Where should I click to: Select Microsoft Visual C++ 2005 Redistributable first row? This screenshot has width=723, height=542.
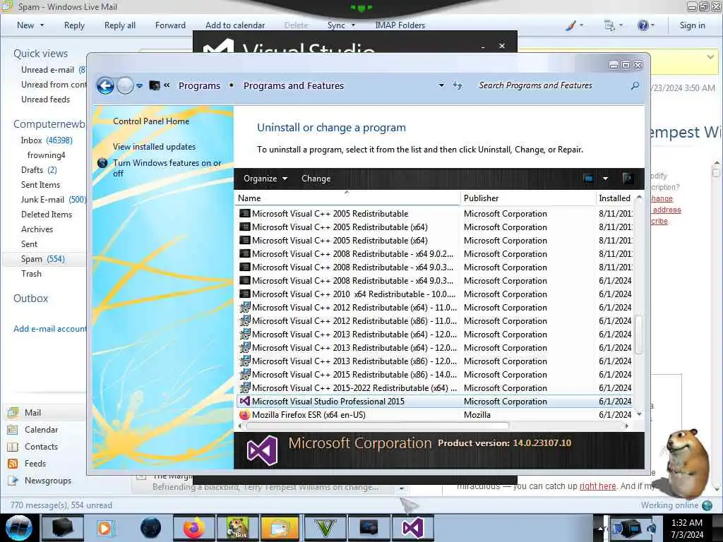point(434,214)
